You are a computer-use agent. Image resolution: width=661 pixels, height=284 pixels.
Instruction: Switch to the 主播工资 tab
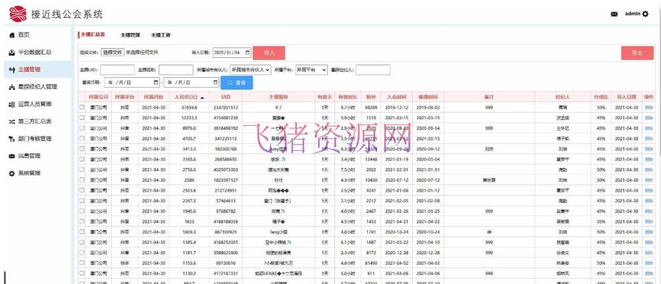point(161,35)
